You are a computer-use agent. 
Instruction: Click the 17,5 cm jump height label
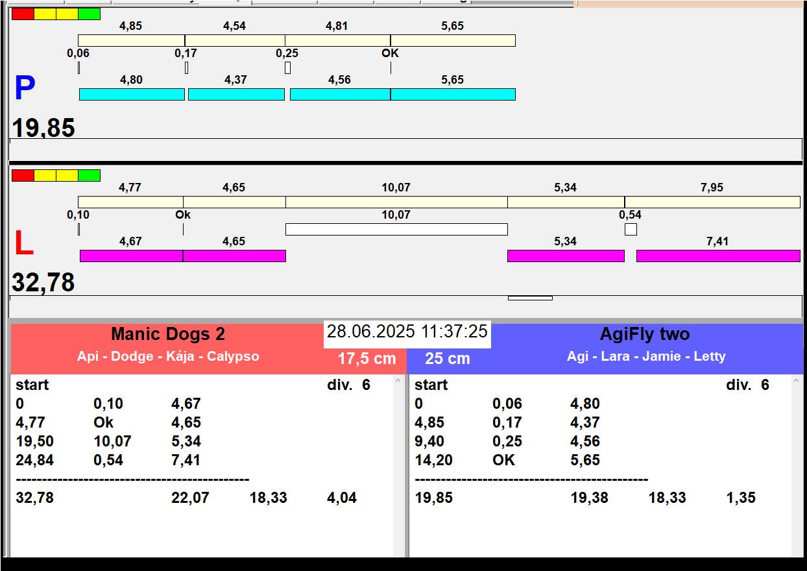click(367, 359)
